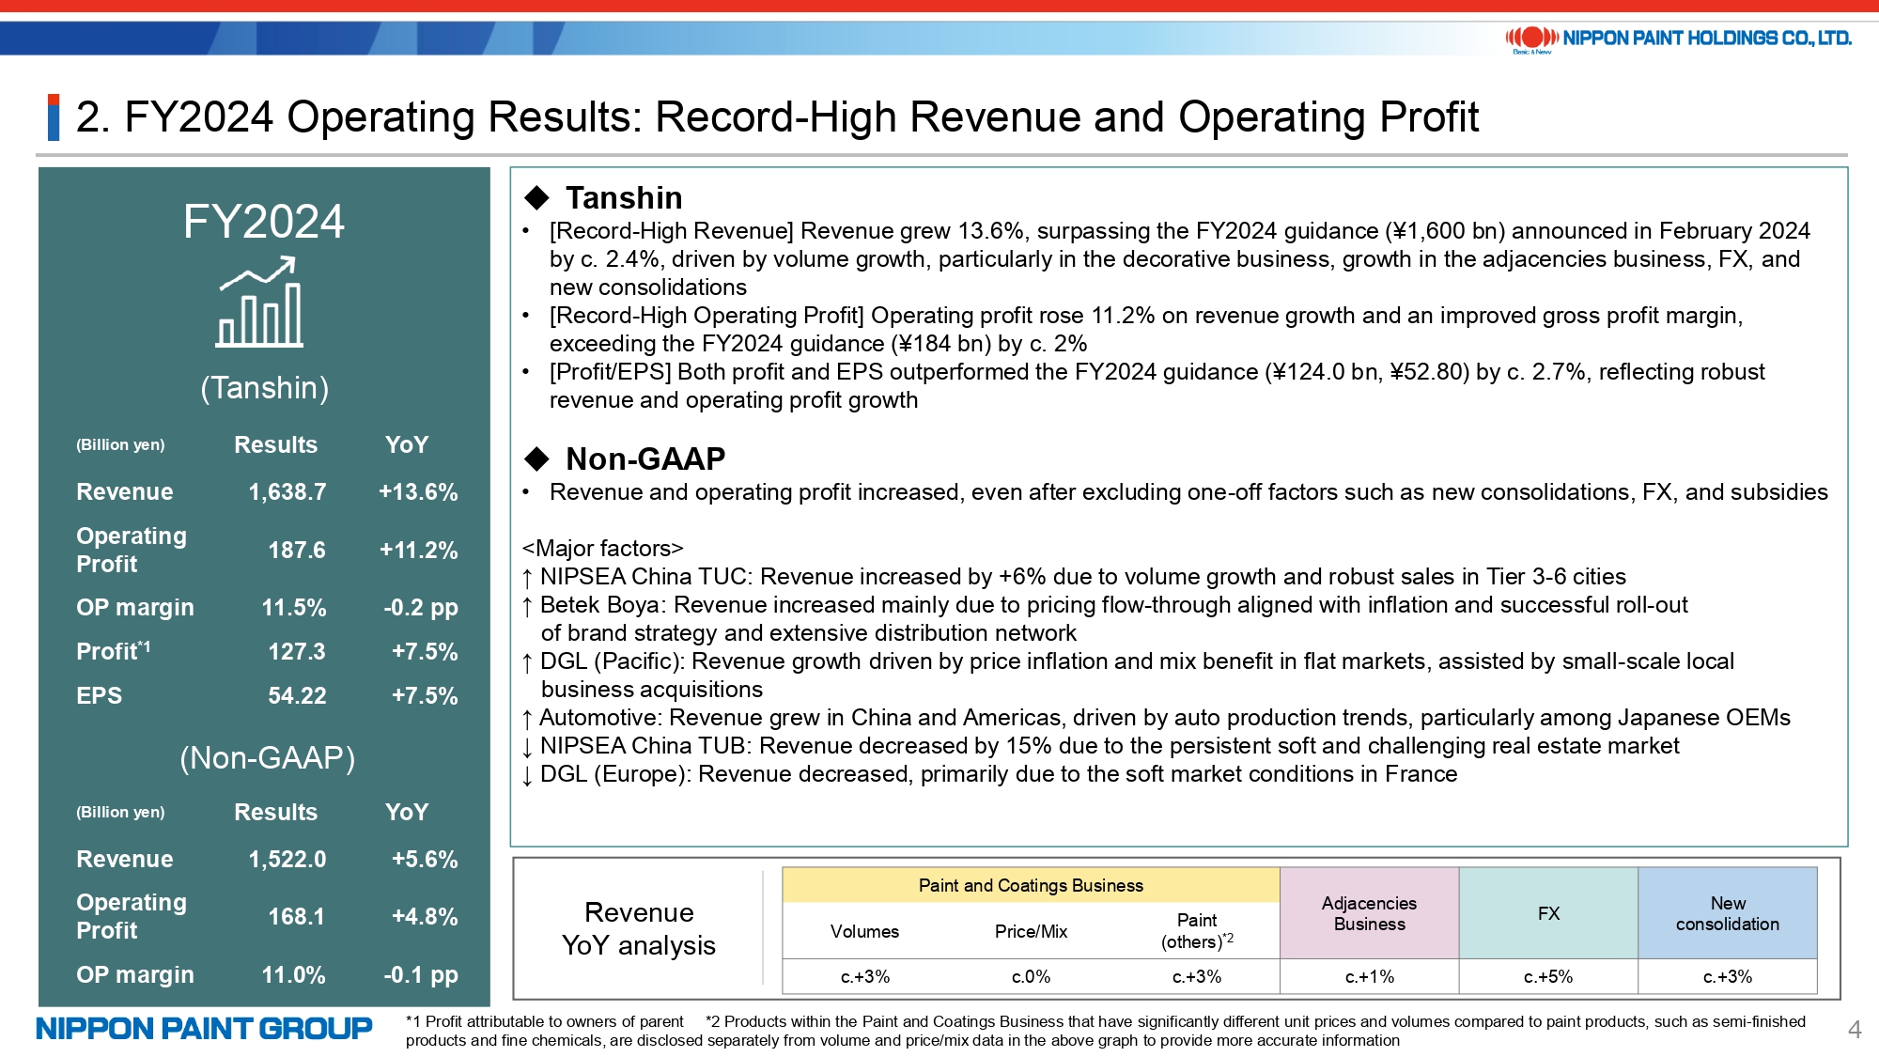Click the [Profit/EPS] bullet text

(x=1157, y=385)
